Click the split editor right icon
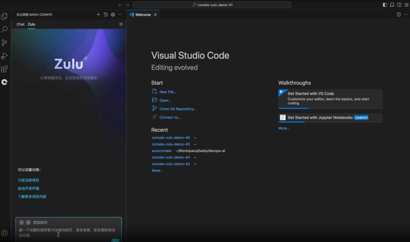Viewport: 410px width, 242px height. tap(399, 15)
